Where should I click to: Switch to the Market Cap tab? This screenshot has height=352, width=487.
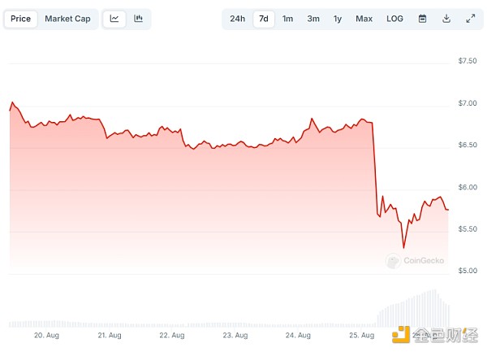pos(67,19)
